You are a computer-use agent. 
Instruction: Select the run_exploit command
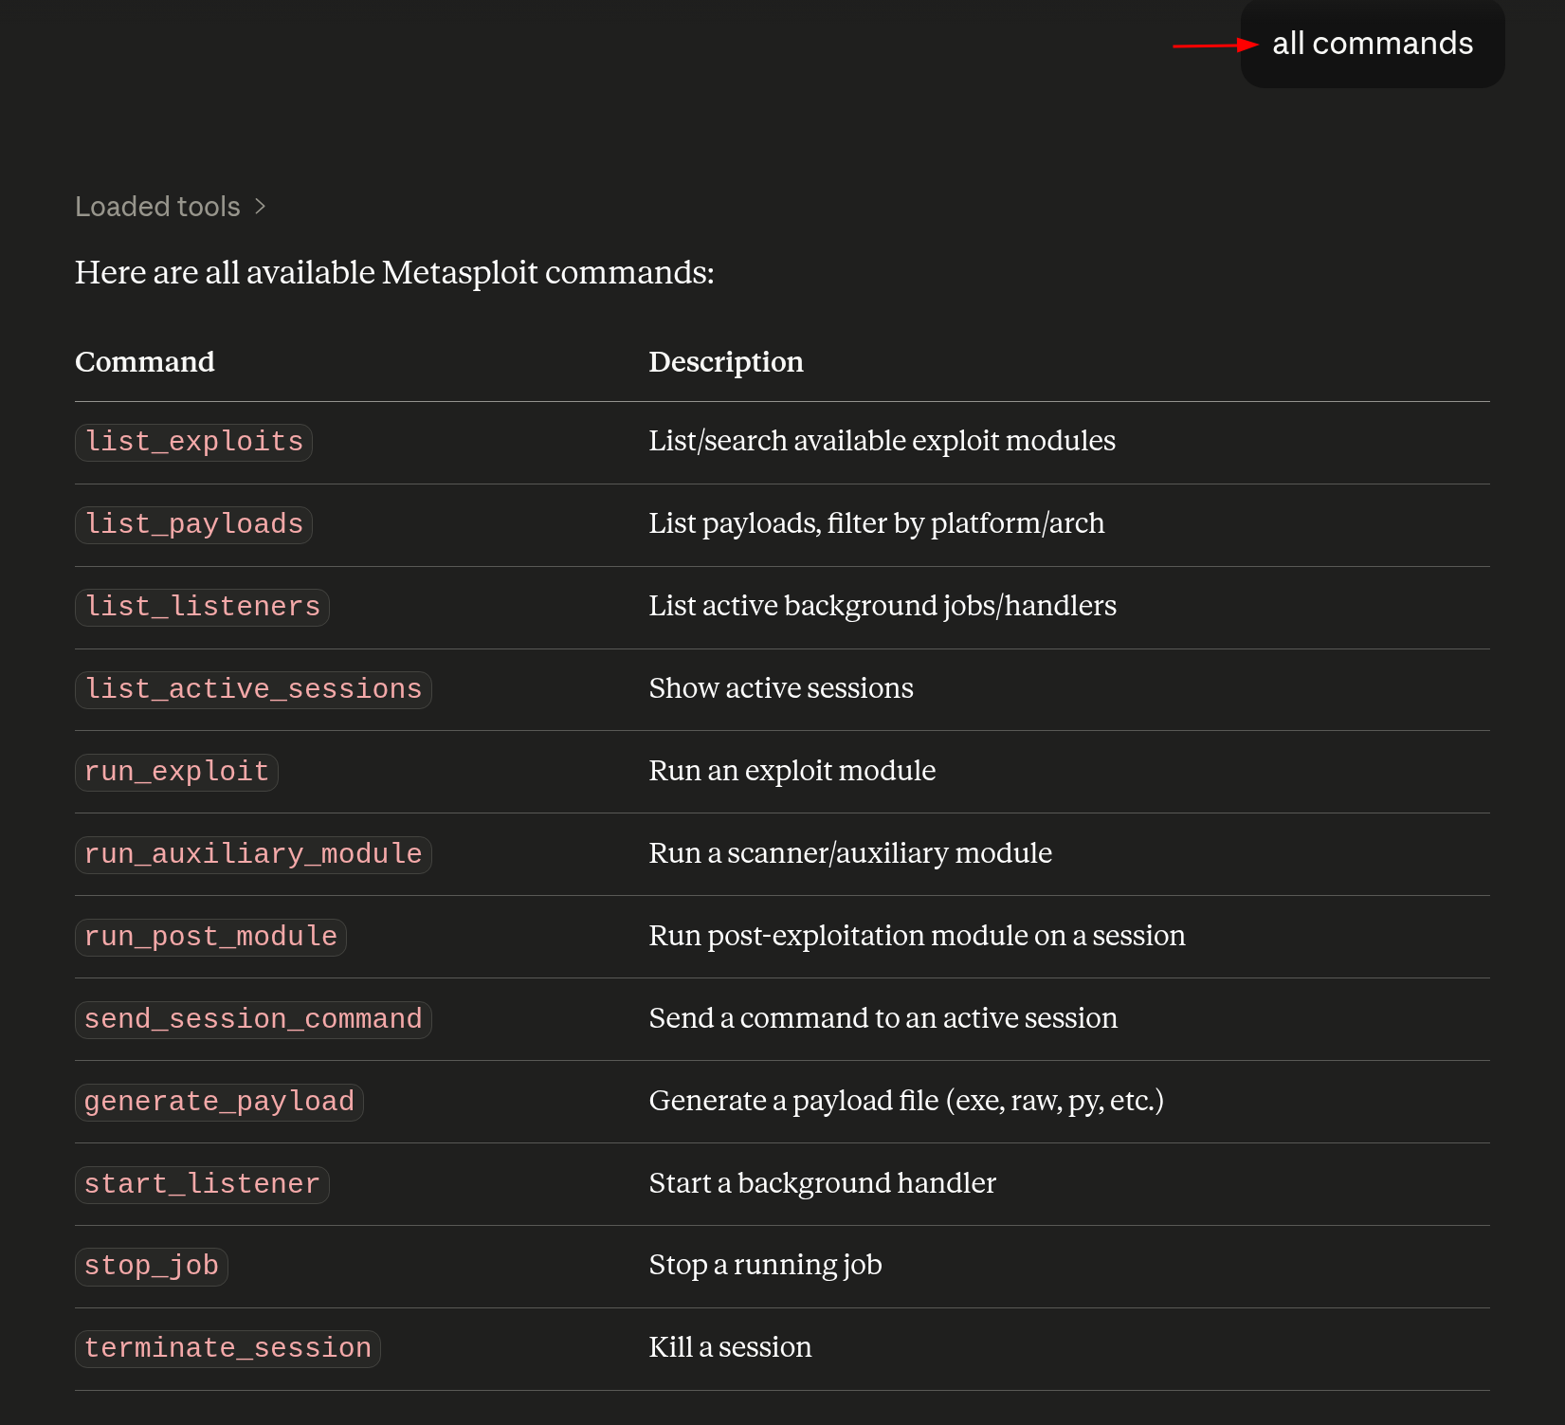click(176, 772)
